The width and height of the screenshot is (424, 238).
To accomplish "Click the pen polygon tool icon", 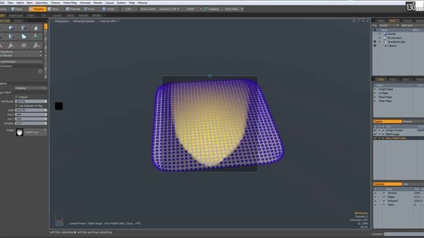I will [24, 36].
